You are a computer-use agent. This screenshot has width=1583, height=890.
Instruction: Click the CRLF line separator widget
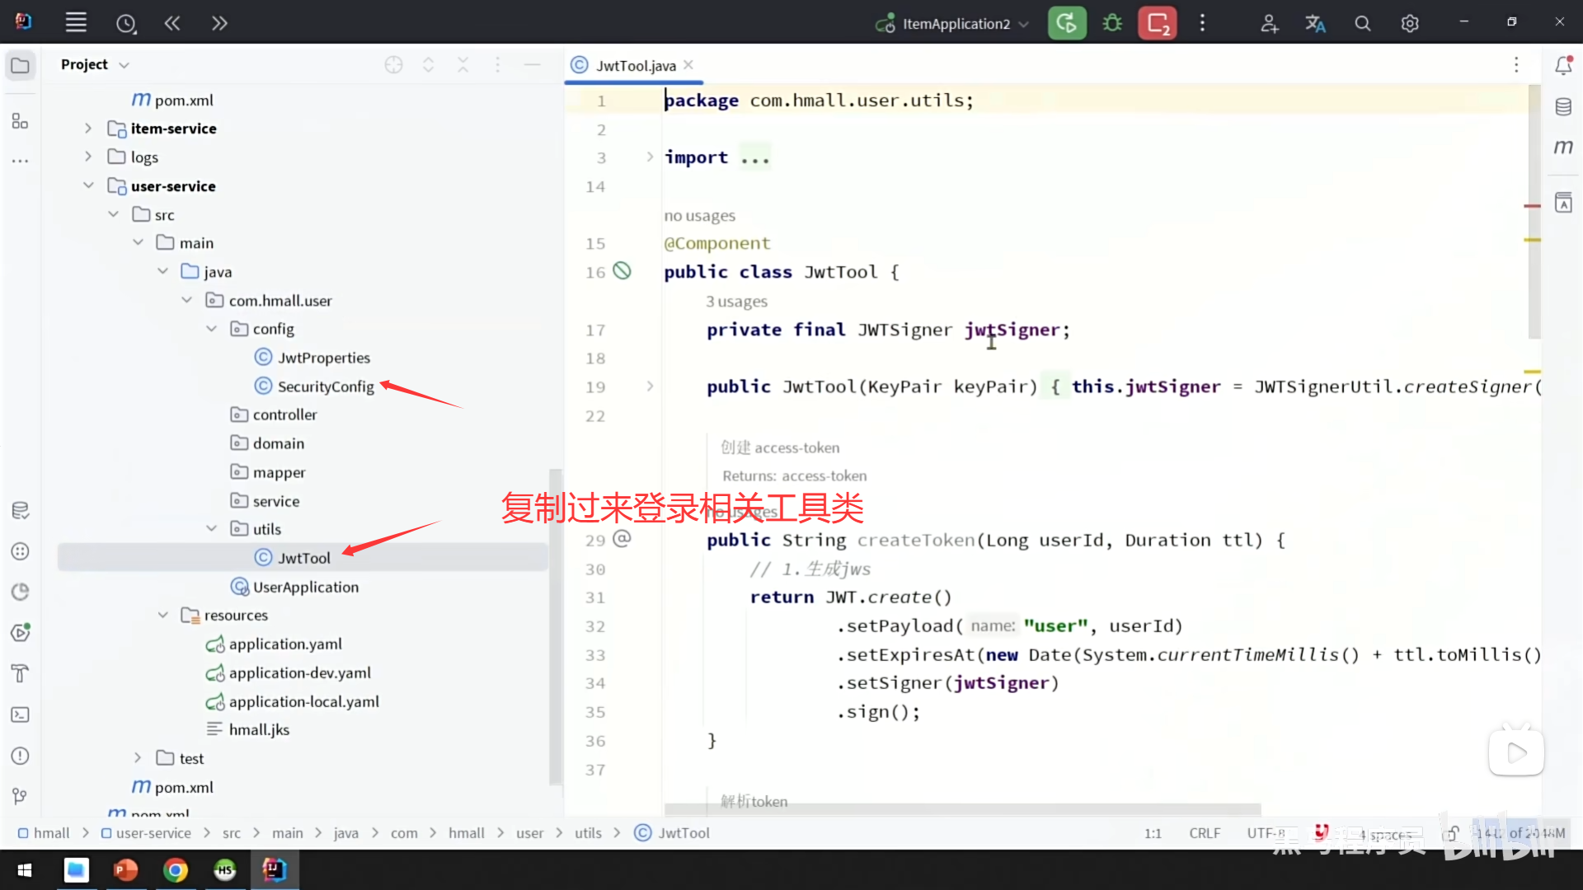click(1205, 833)
